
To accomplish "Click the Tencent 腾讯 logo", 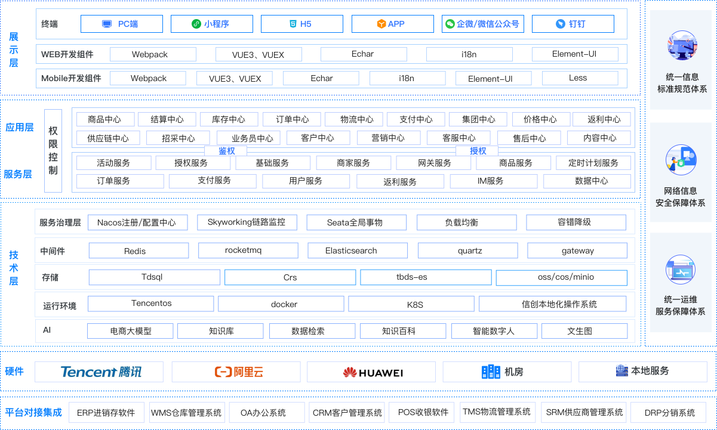I will tap(101, 372).
